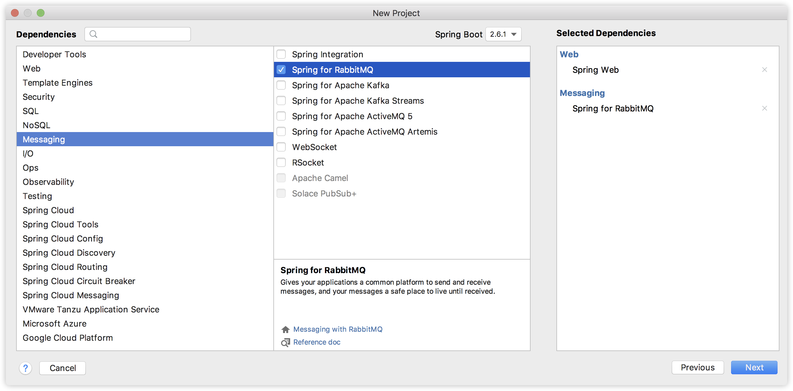Select the Developer Tools category
793x391 pixels.
[x=54, y=54]
